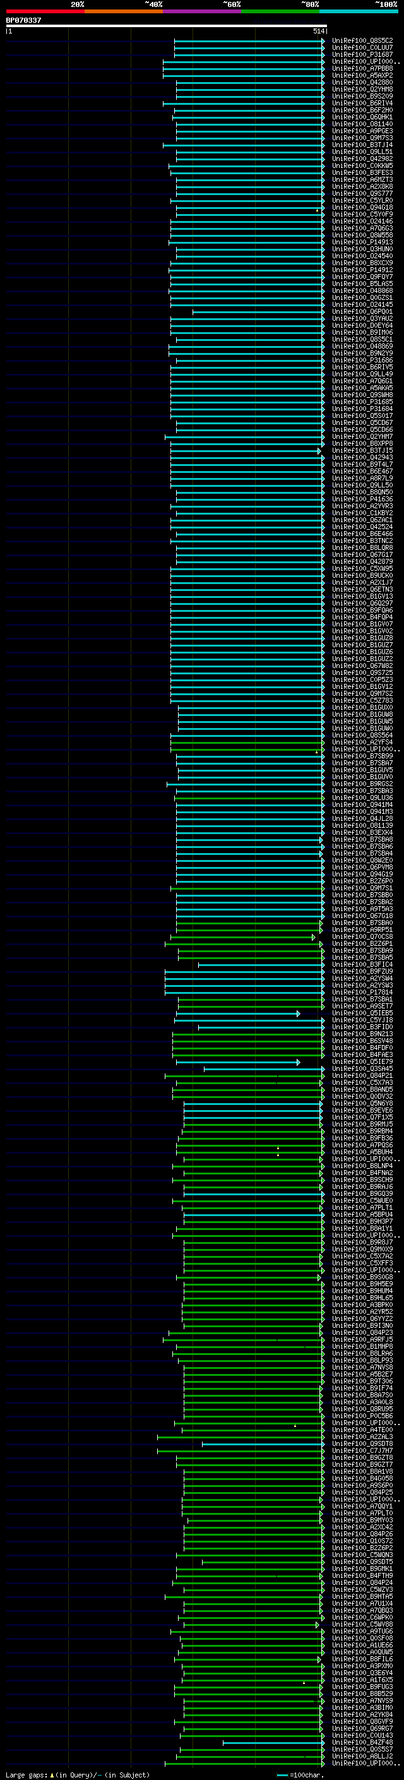
Task: Click the white query sequence bar
Action: click(167, 25)
